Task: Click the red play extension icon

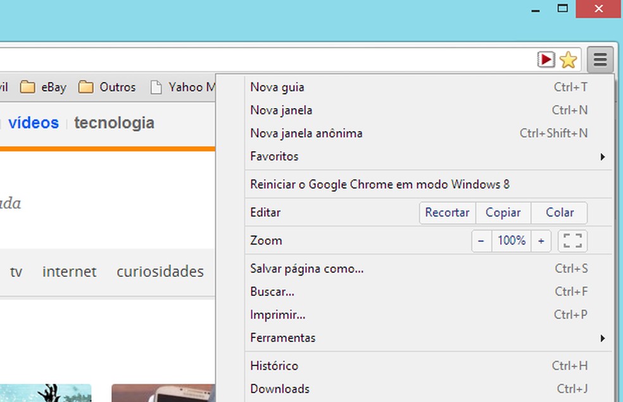Action: (x=546, y=59)
